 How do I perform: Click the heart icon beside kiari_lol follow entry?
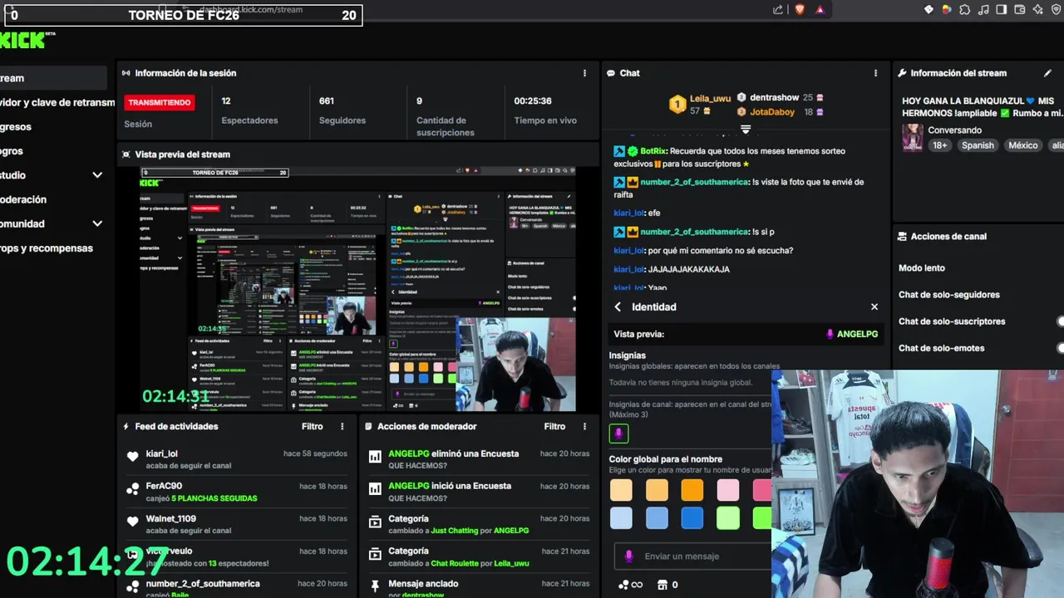[x=132, y=456]
